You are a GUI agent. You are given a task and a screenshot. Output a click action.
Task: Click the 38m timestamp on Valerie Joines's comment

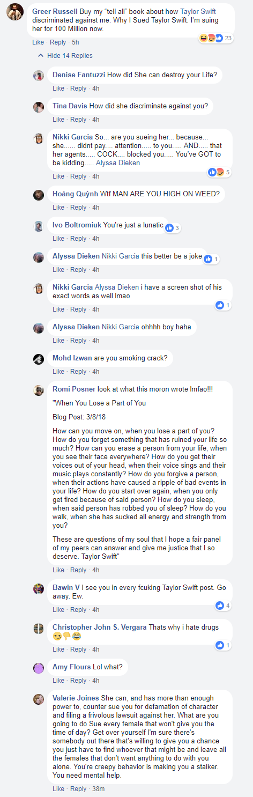99,789
